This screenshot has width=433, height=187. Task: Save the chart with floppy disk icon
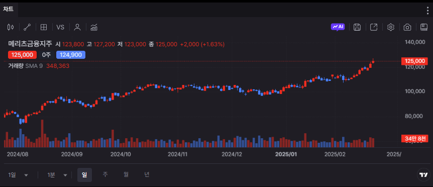357,27
